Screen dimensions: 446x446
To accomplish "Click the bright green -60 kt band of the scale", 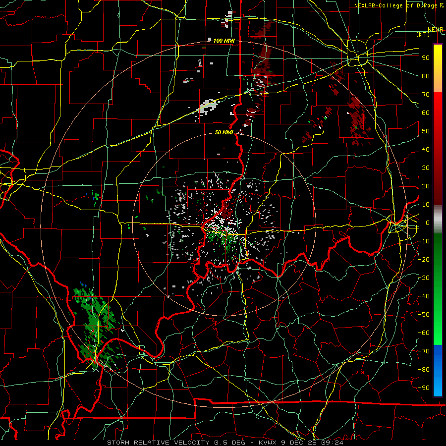I will click(x=438, y=333).
